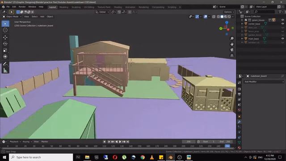The width and height of the screenshot is (286, 161).
Task: Open the Add Modifier dropdown
Action: point(264,82)
